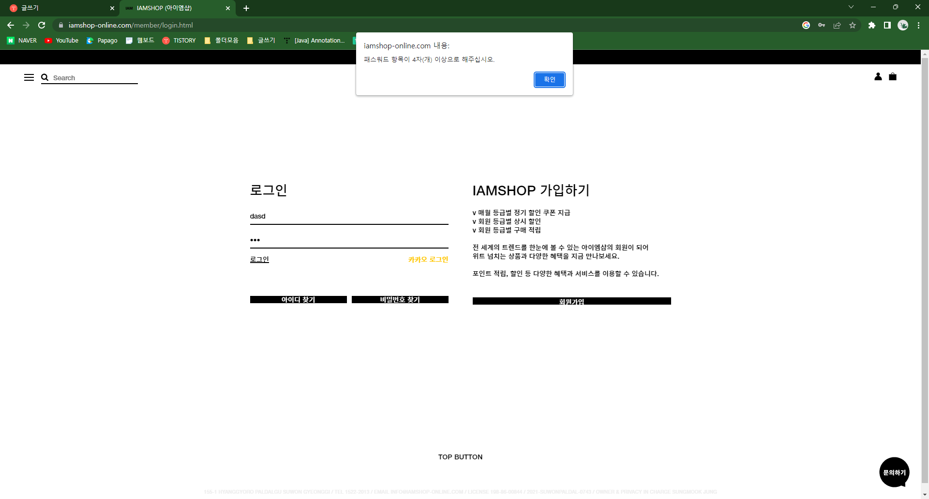Close the 글쓰기 tab

(112, 8)
